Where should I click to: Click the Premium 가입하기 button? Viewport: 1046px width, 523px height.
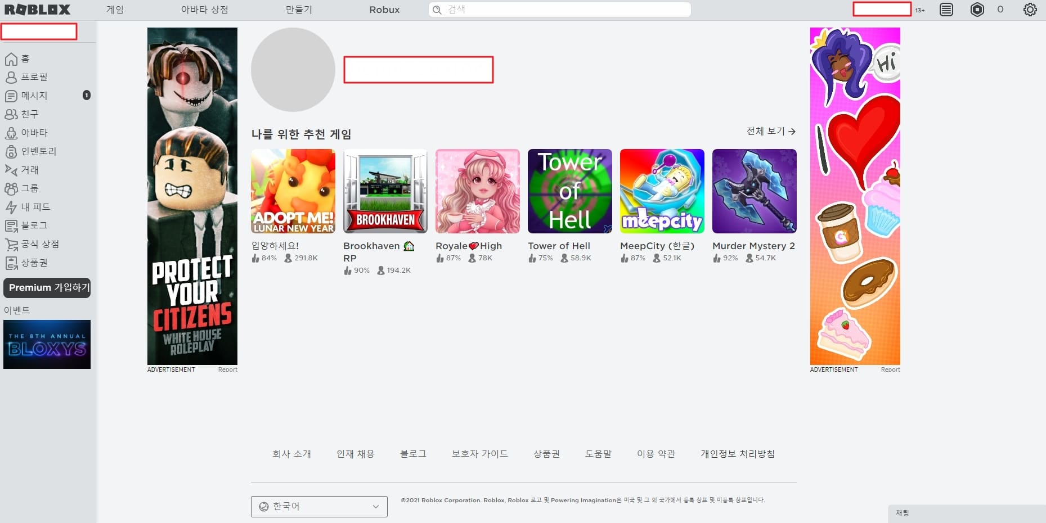47,287
